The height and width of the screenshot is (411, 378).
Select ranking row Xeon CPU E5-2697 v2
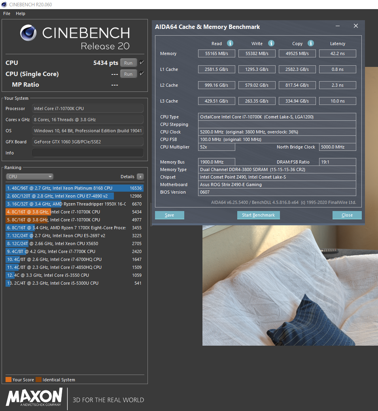[x=74, y=236]
